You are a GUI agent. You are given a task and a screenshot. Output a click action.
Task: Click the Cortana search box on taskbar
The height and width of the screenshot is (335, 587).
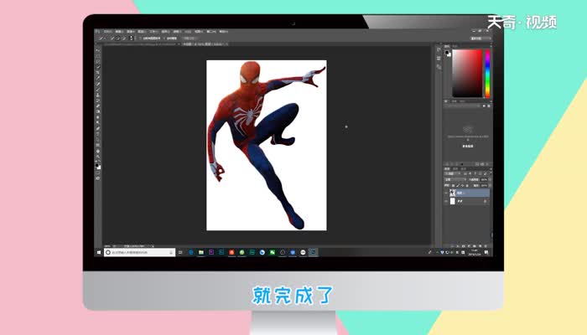(x=139, y=252)
